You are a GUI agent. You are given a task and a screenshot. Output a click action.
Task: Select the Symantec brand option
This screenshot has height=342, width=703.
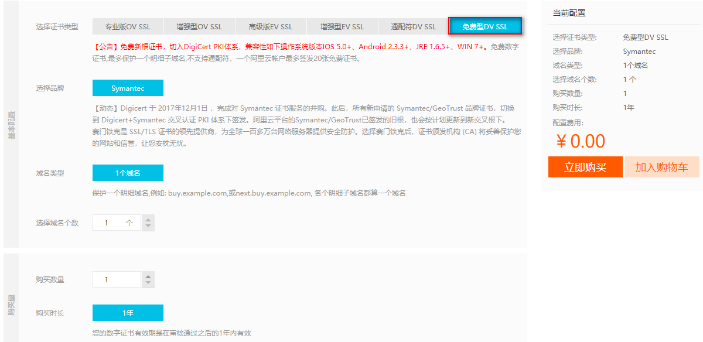point(128,88)
